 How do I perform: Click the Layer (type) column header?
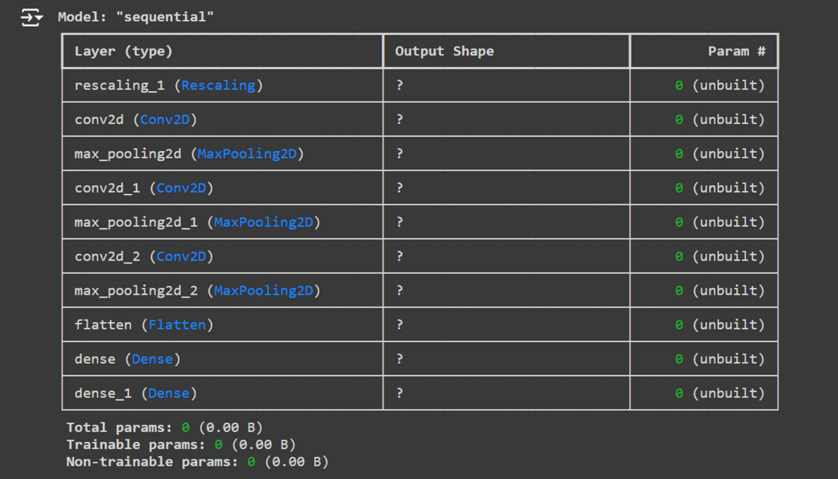[x=124, y=51]
